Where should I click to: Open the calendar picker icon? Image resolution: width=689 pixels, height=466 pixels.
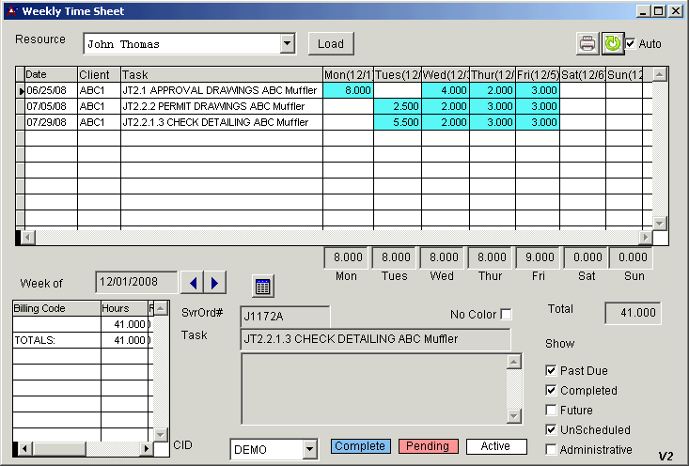point(263,286)
